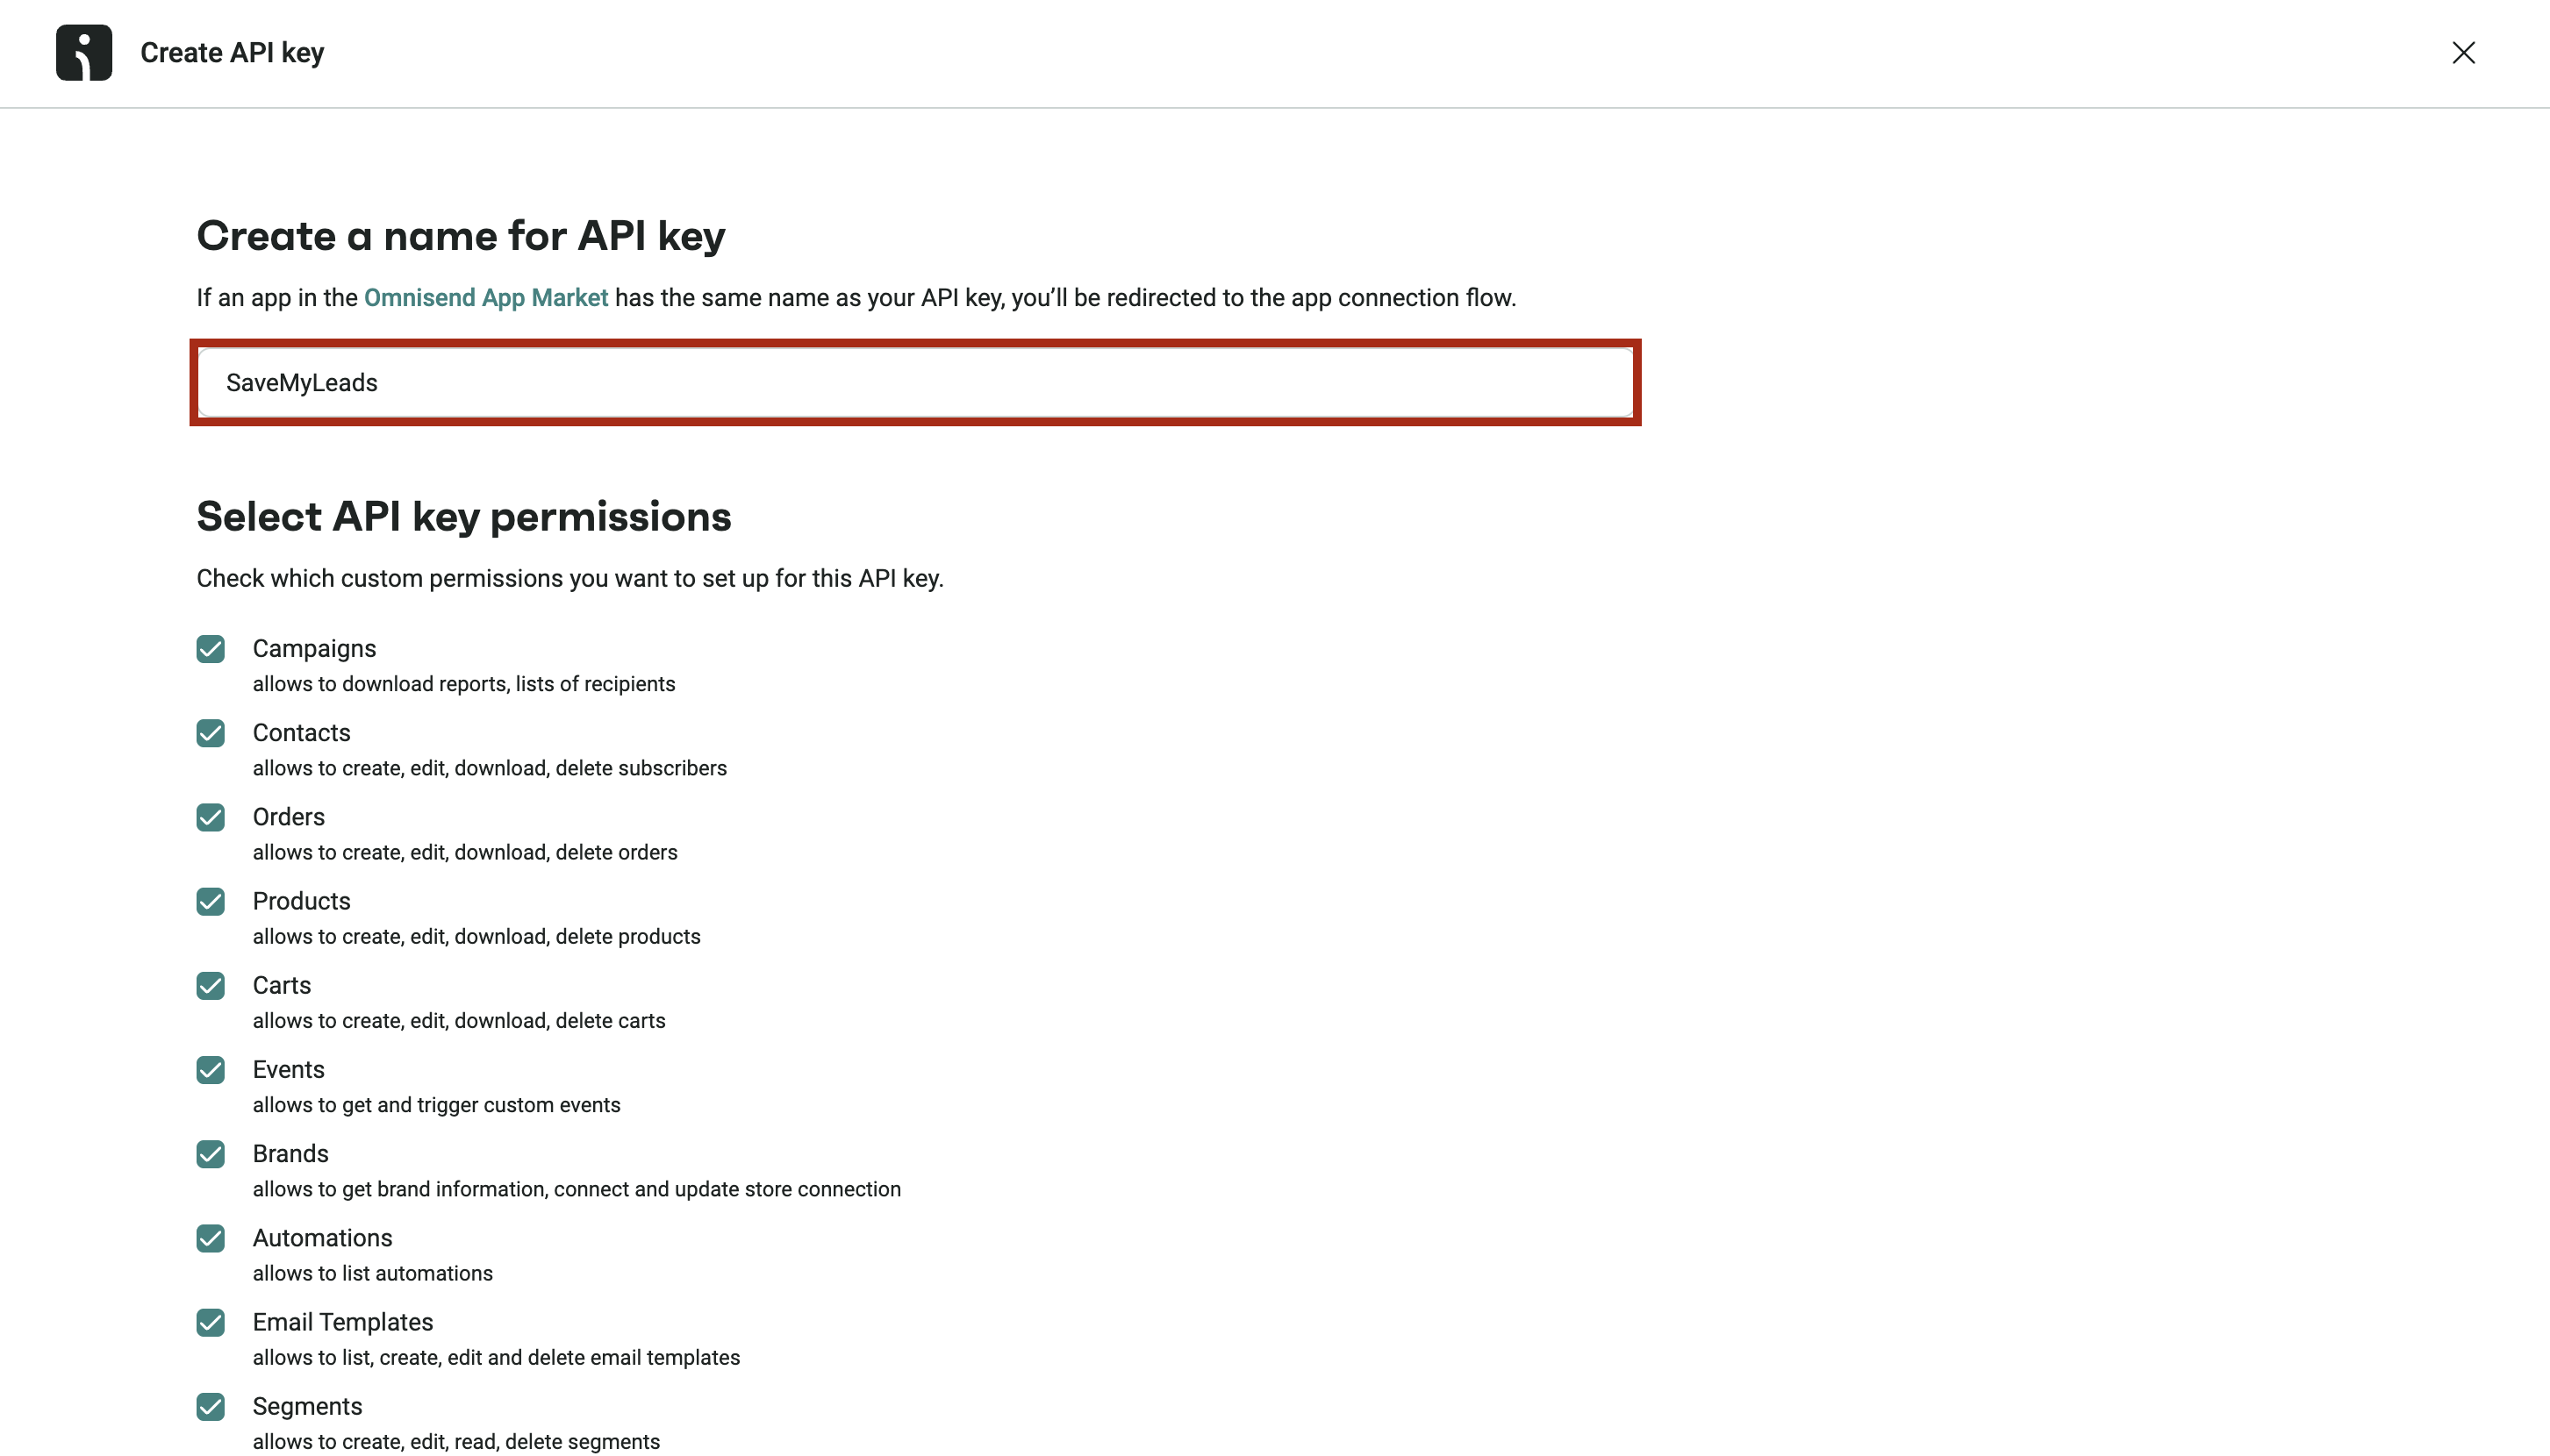This screenshot has width=2550, height=1456.
Task: Toggle the Automations permission checkbox
Action: coord(211,1238)
